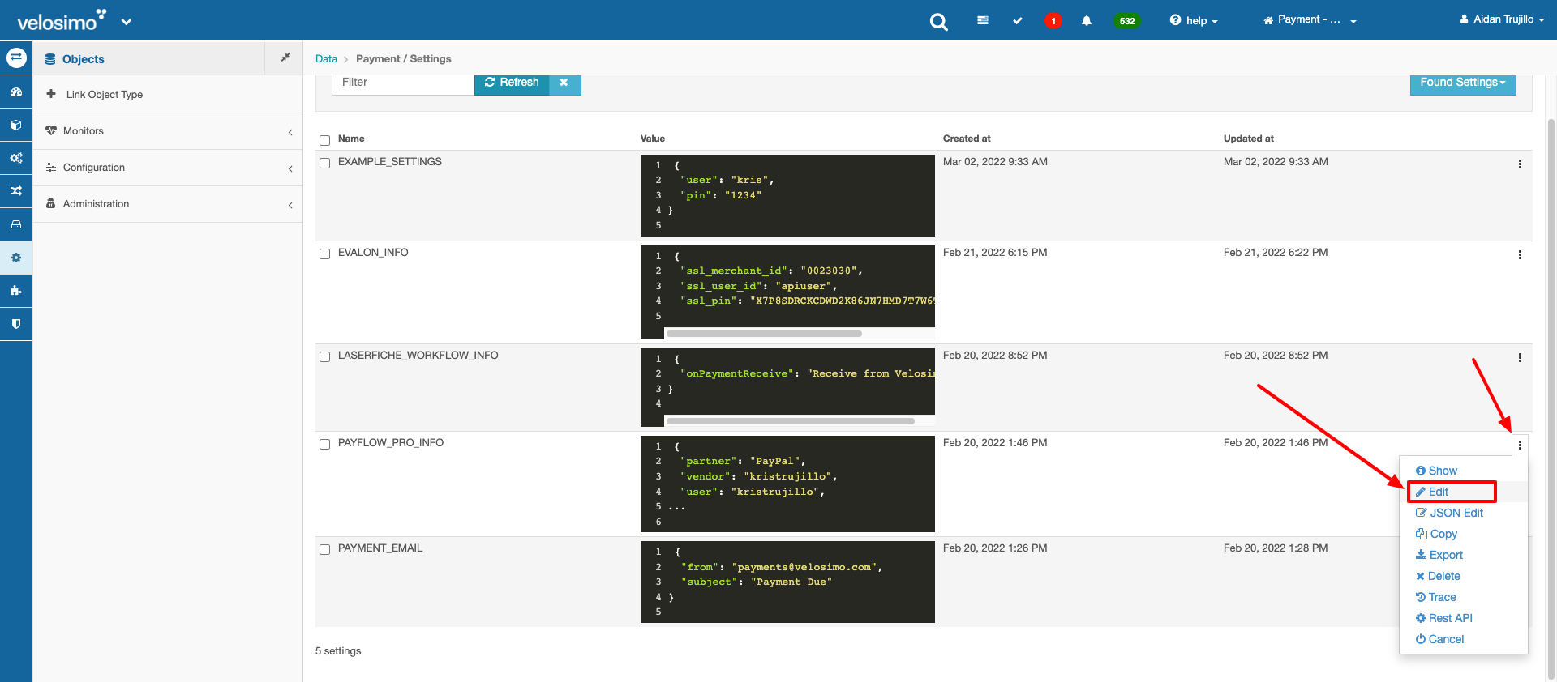Open dropdown next to velosimo logo

pos(126,22)
